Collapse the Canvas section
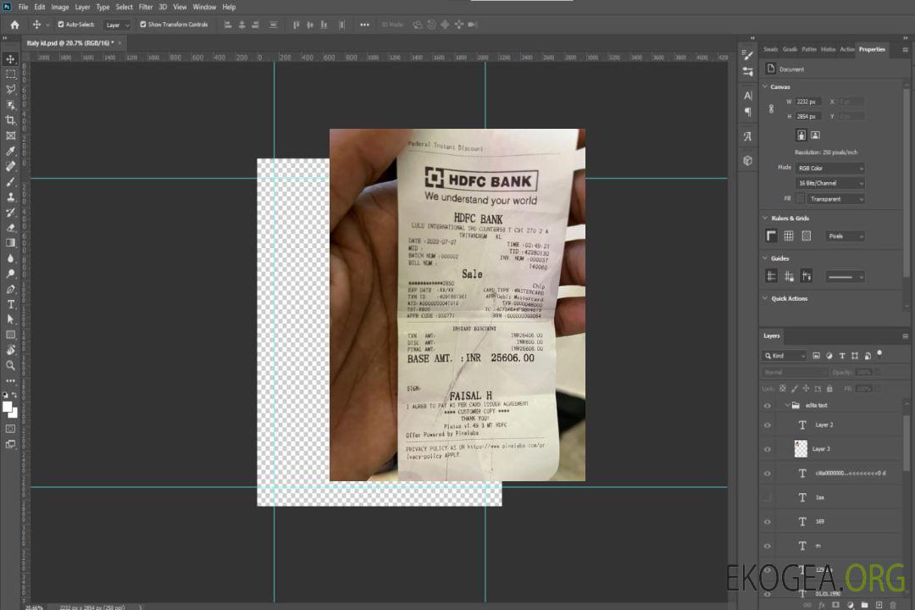915x610 pixels. tap(765, 86)
